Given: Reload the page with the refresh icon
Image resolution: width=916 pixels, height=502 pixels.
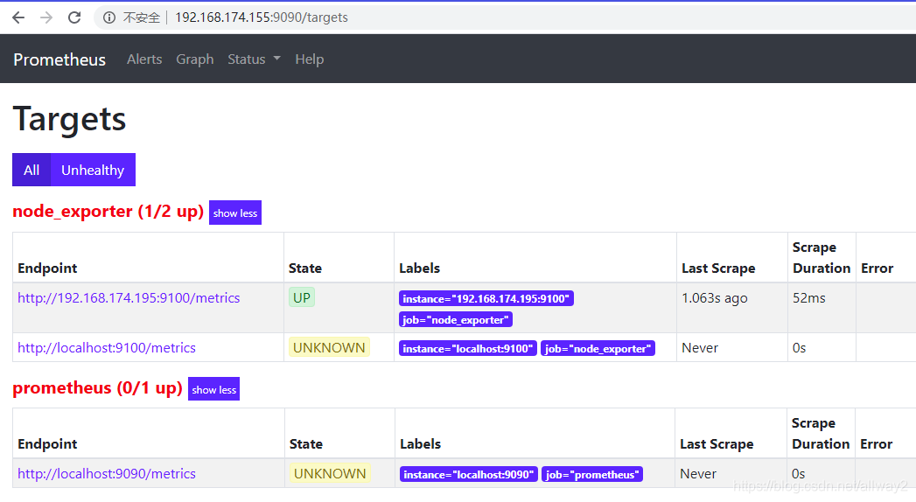Looking at the screenshot, I should 74,17.
